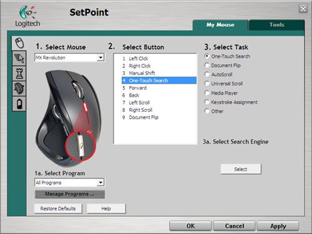Choose the Universal Scroll radio option
This screenshot has height=234, width=312.
pos(207,84)
